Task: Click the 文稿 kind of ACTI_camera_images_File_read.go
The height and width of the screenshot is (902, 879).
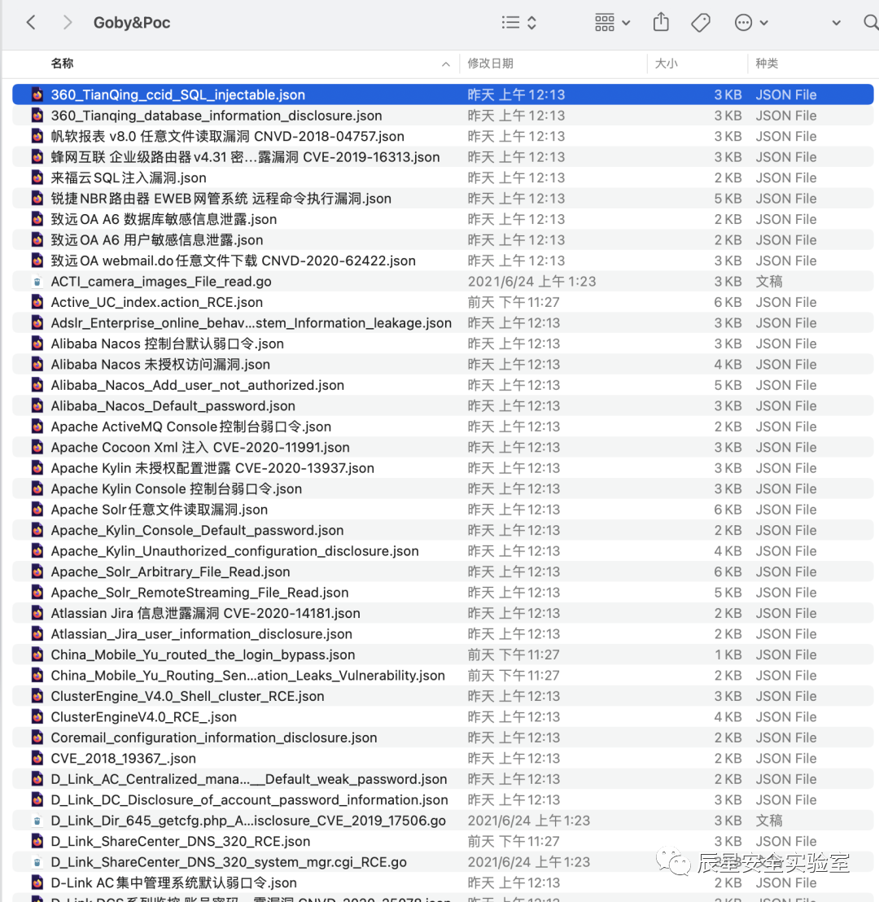Action: (769, 282)
